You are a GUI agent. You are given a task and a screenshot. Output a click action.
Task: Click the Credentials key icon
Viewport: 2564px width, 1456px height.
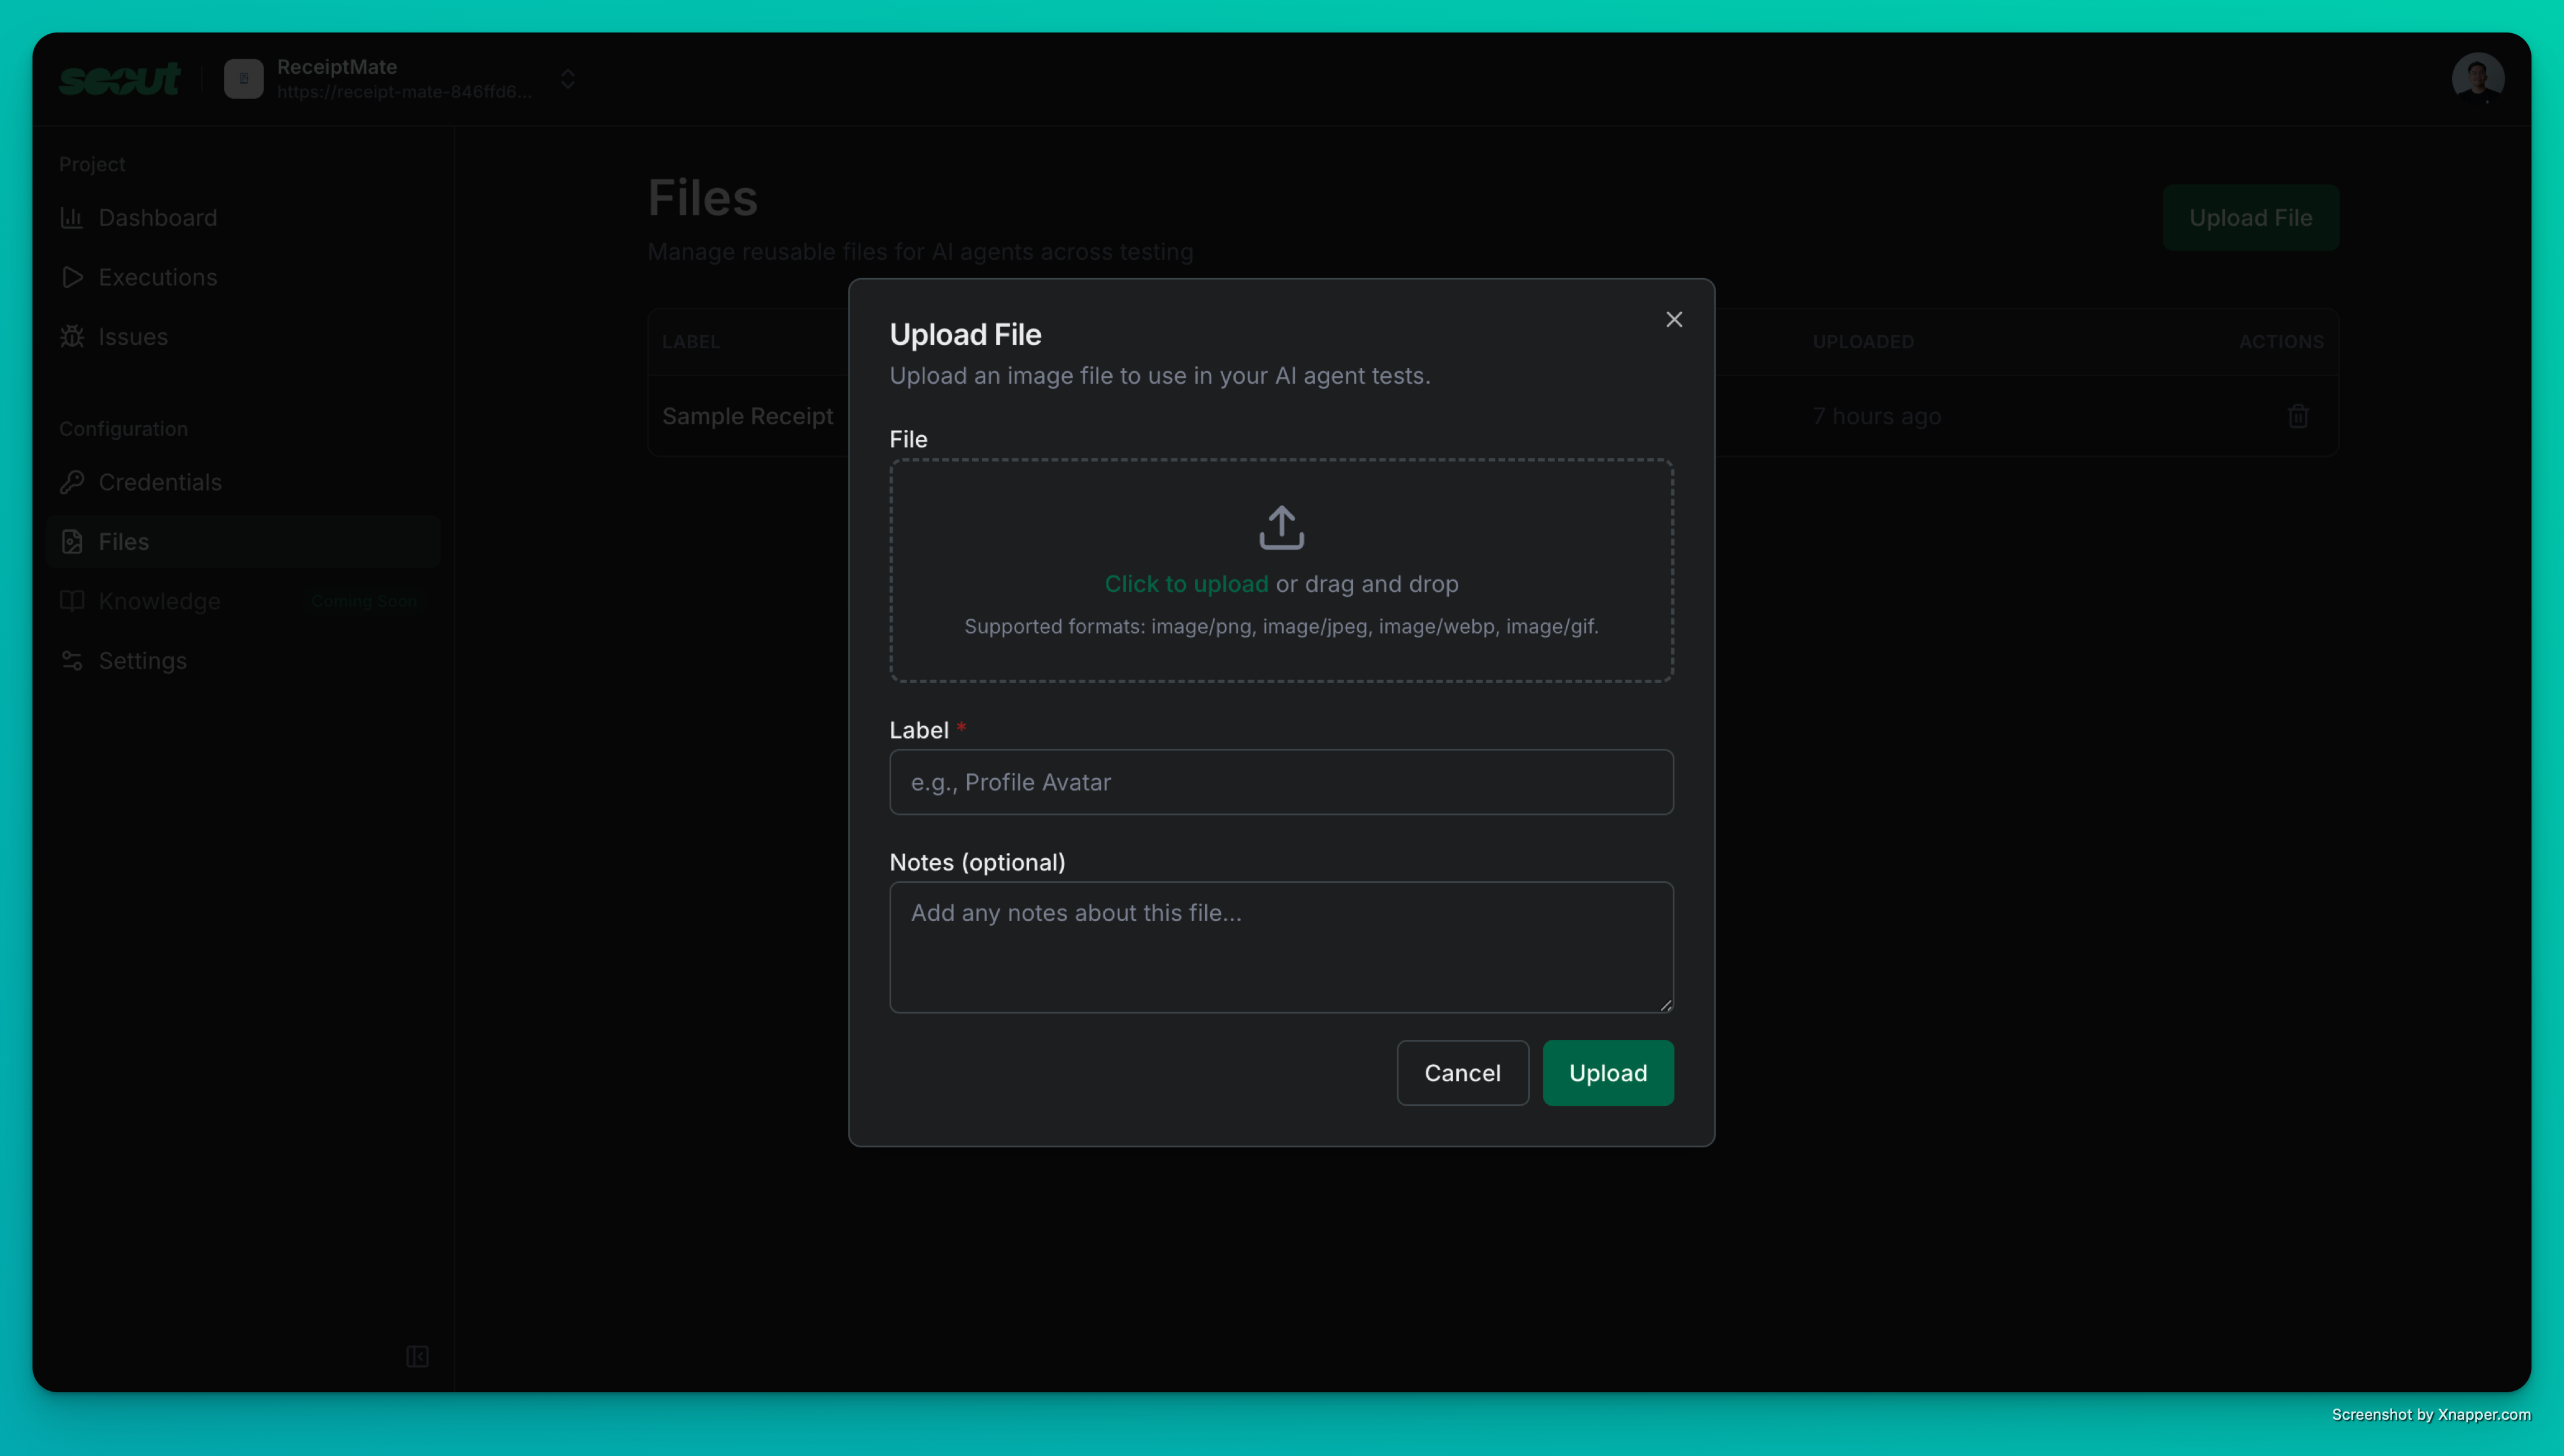[72, 482]
